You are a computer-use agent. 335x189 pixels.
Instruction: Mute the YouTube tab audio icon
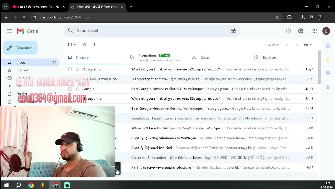pos(58,7)
